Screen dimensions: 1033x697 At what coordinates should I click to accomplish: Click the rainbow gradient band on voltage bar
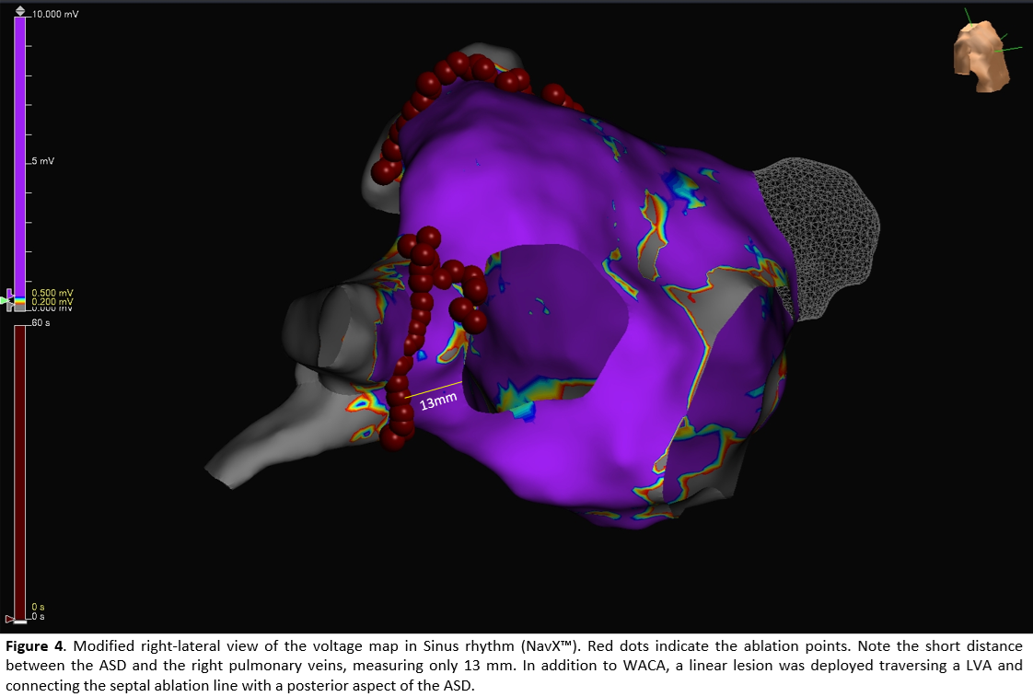click(x=20, y=301)
